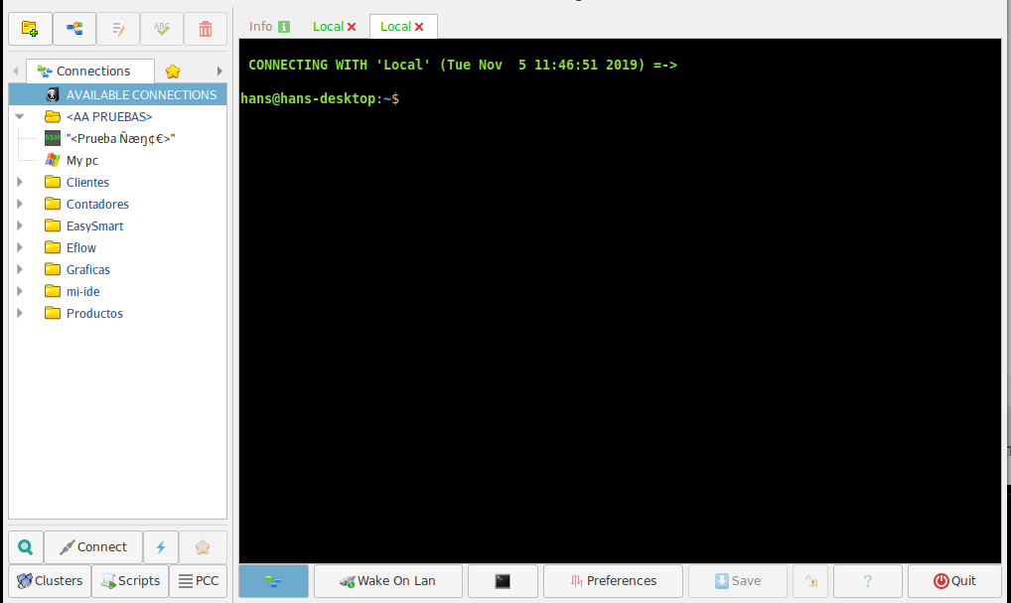1011x603 pixels.
Task: Open PAC Preferences
Action: [613, 580]
